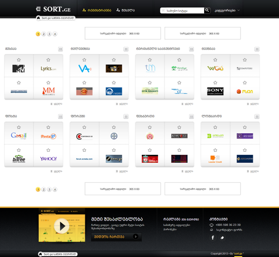Viewport: 279px width, 257px height.
Task: Open the blue 'e' logo TV tile
Action: tap(114, 91)
